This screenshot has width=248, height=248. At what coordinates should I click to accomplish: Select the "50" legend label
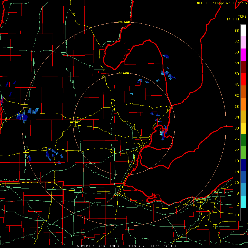pyautogui.click(x=237, y=74)
